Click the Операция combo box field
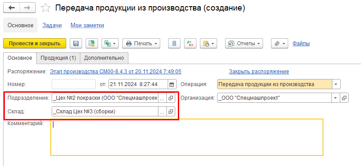This screenshot has height=166, width=361. [x=275, y=84]
